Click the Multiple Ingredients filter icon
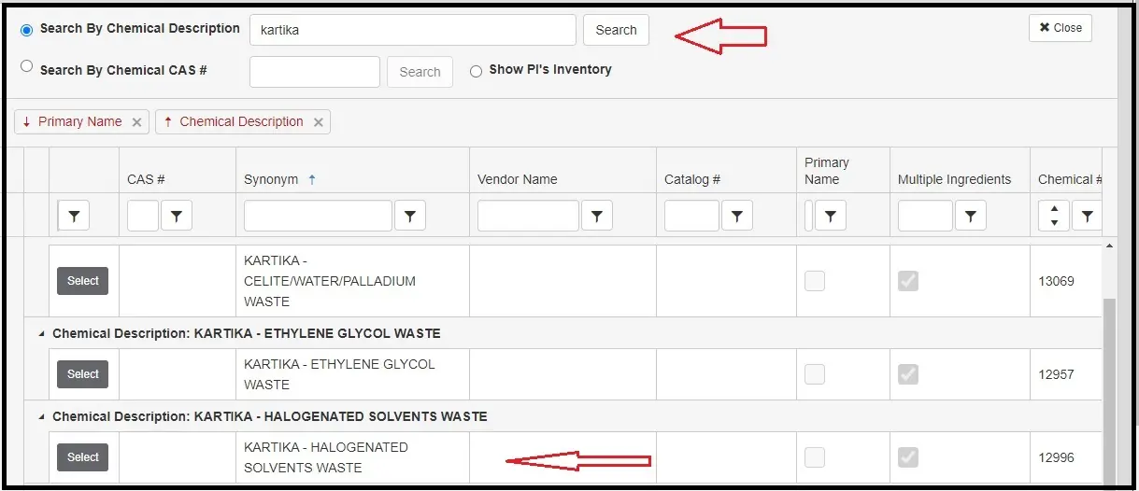Image resolution: width=1139 pixels, height=491 pixels. pyautogui.click(x=970, y=217)
